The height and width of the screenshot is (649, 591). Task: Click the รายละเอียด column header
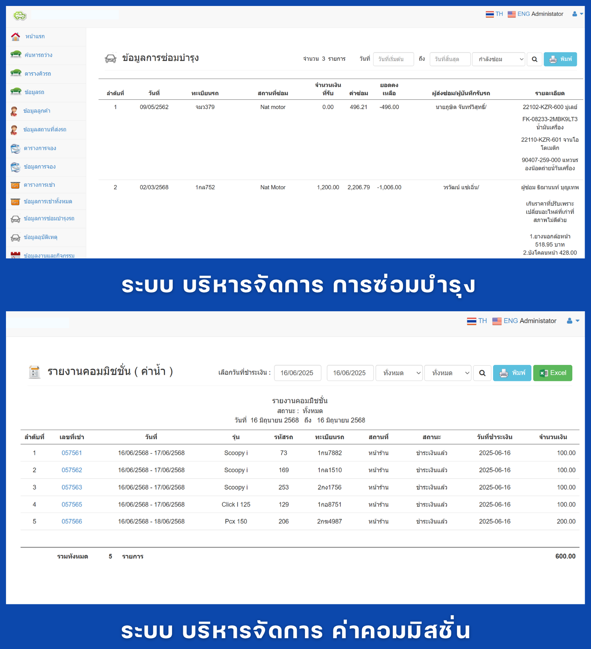550,93
